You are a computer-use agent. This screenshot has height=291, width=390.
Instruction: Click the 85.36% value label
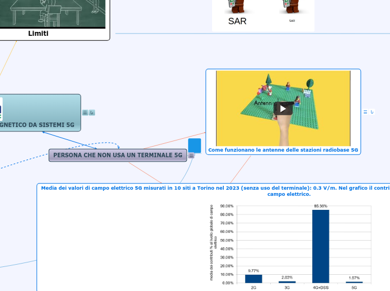point(321,206)
